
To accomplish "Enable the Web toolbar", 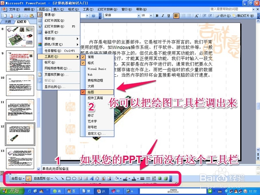I will (x=97, y=75).
